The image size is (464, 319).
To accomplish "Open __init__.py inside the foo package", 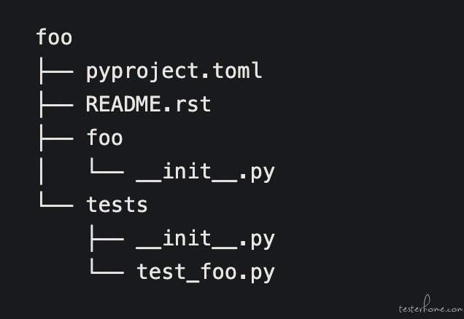I will coord(205,172).
